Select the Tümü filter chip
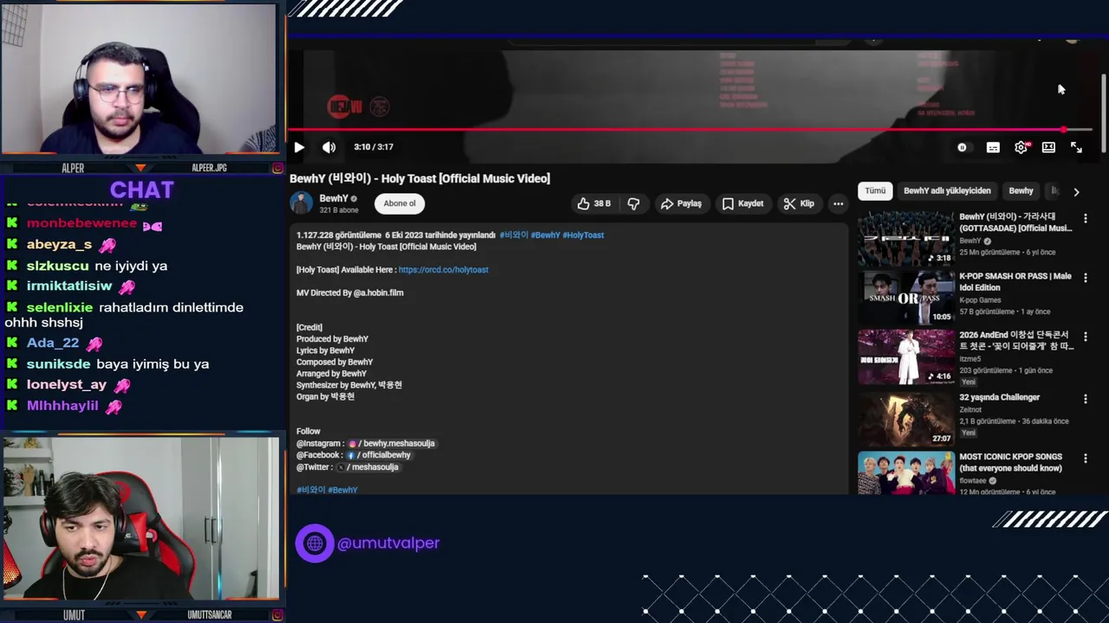The height and width of the screenshot is (623, 1109). pyautogui.click(x=875, y=190)
